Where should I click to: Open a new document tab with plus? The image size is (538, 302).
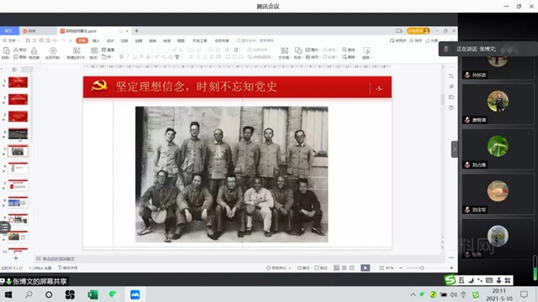pos(136,31)
